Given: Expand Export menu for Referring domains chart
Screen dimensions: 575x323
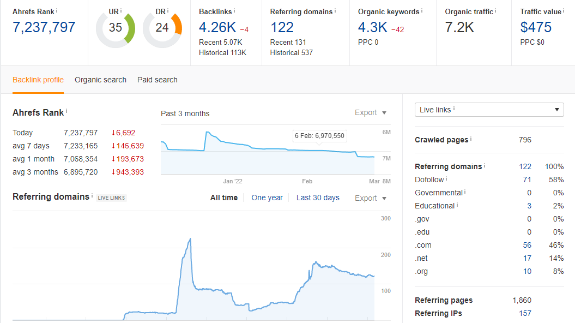Looking at the screenshot, I should pos(371,198).
